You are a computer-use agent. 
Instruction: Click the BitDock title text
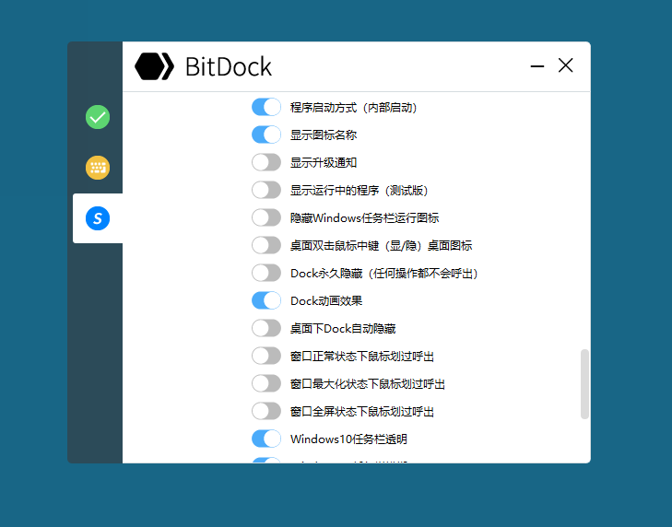click(x=229, y=67)
